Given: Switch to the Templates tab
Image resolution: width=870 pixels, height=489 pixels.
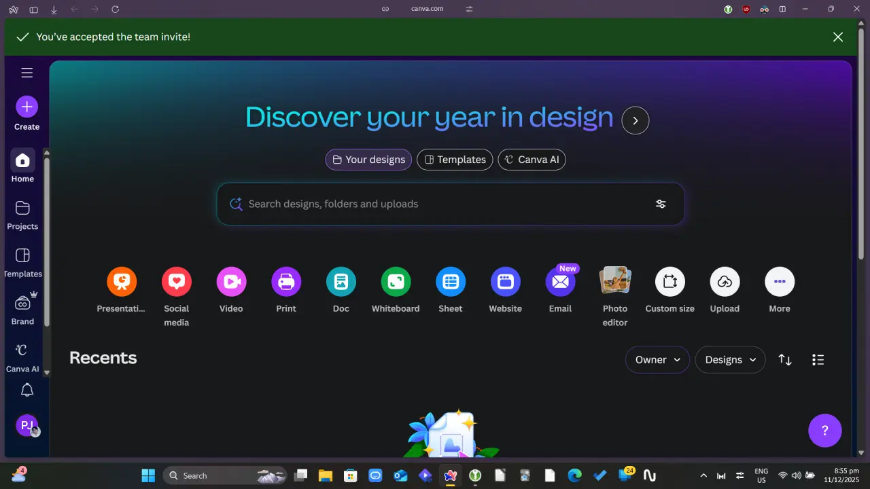Looking at the screenshot, I should [x=455, y=160].
